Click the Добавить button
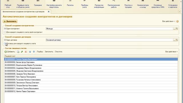The width and height of the screenshot is (183, 103). [x=10, y=52]
